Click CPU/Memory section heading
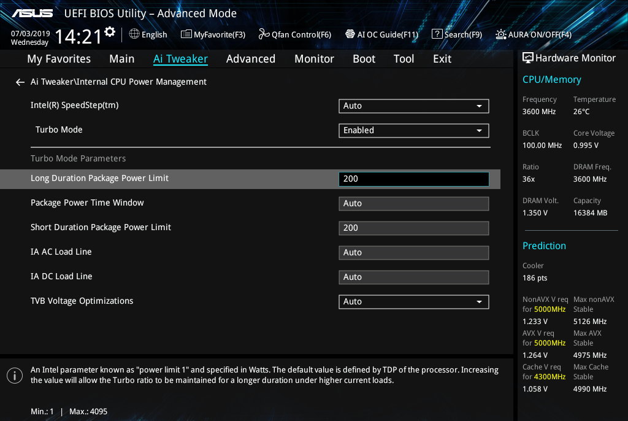The height and width of the screenshot is (421, 628). pos(551,79)
